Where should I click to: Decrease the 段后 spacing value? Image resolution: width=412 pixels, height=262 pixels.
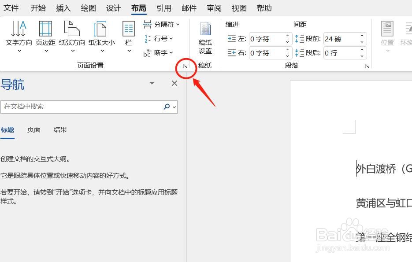[362, 56]
